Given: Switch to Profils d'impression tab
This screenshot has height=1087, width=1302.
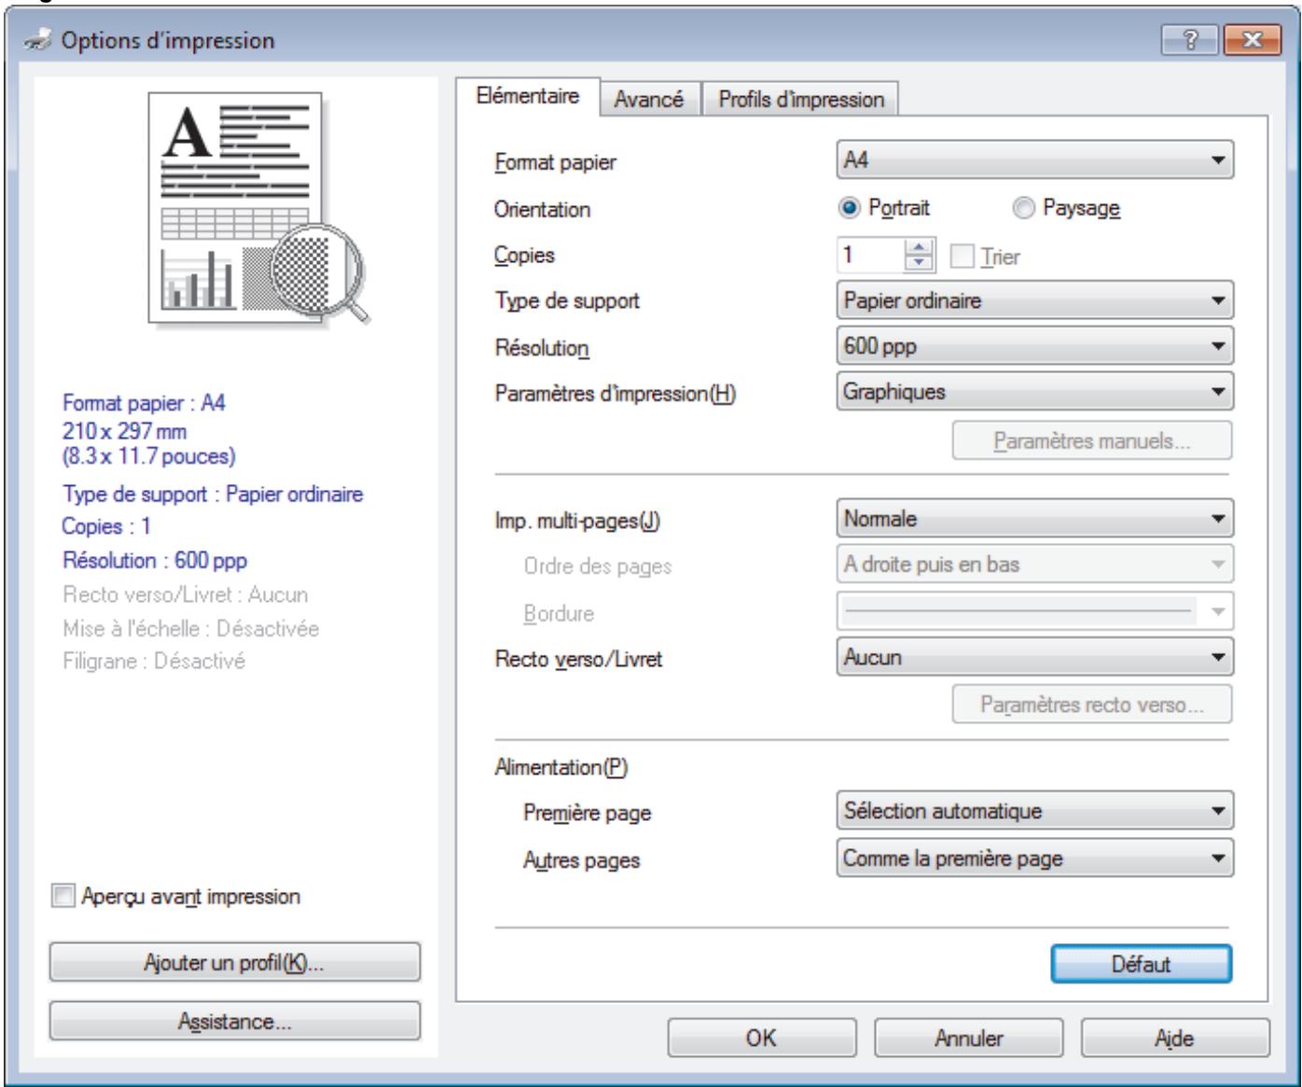Looking at the screenshot, I should (x=801, y=100).
